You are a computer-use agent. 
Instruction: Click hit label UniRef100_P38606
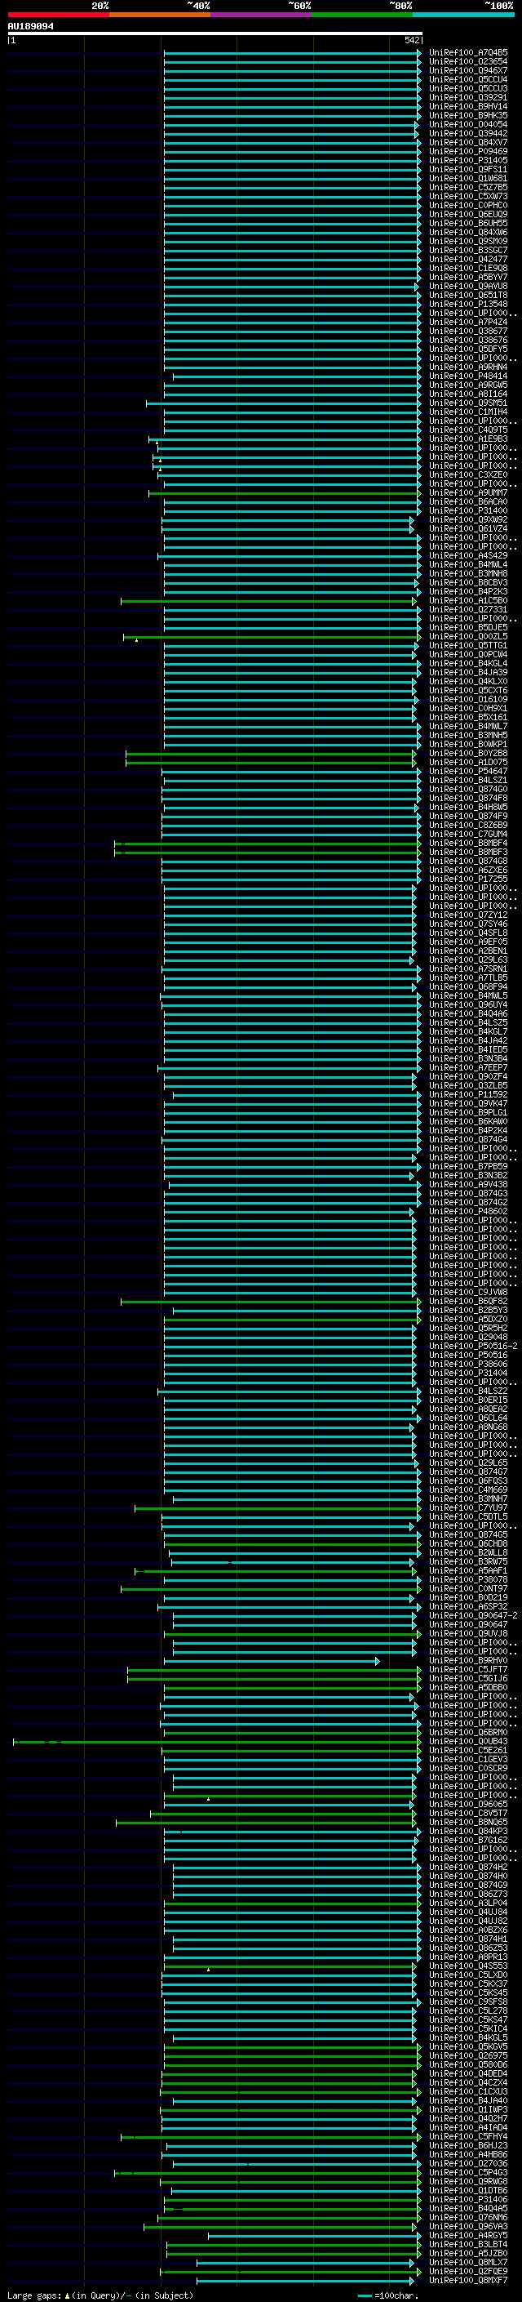468,1365
